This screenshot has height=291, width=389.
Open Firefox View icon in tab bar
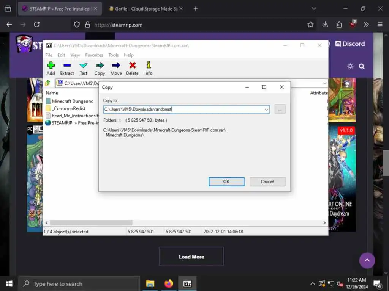pyautogui.click(x=8, y=9)
